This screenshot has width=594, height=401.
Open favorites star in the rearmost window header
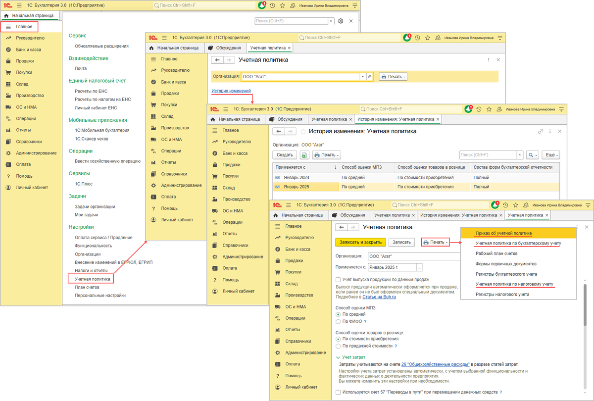(282, 5)
